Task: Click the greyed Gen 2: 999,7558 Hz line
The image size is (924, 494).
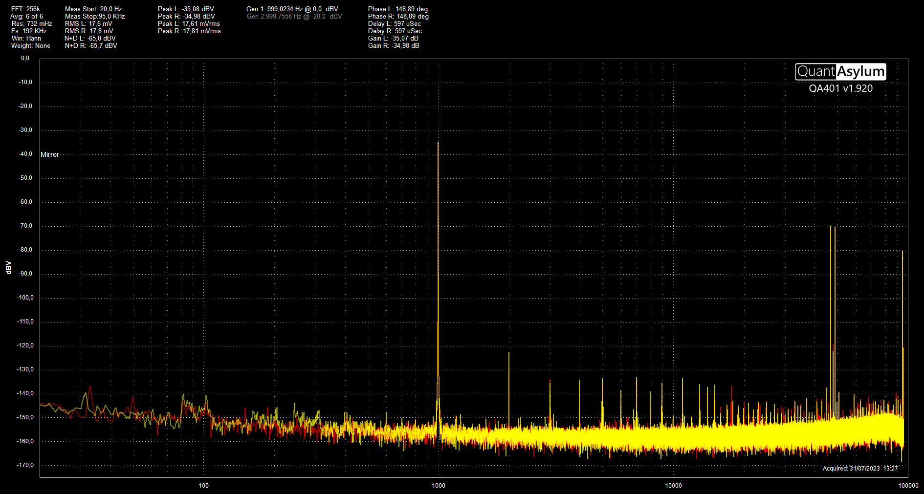Action: click(294, 16)
